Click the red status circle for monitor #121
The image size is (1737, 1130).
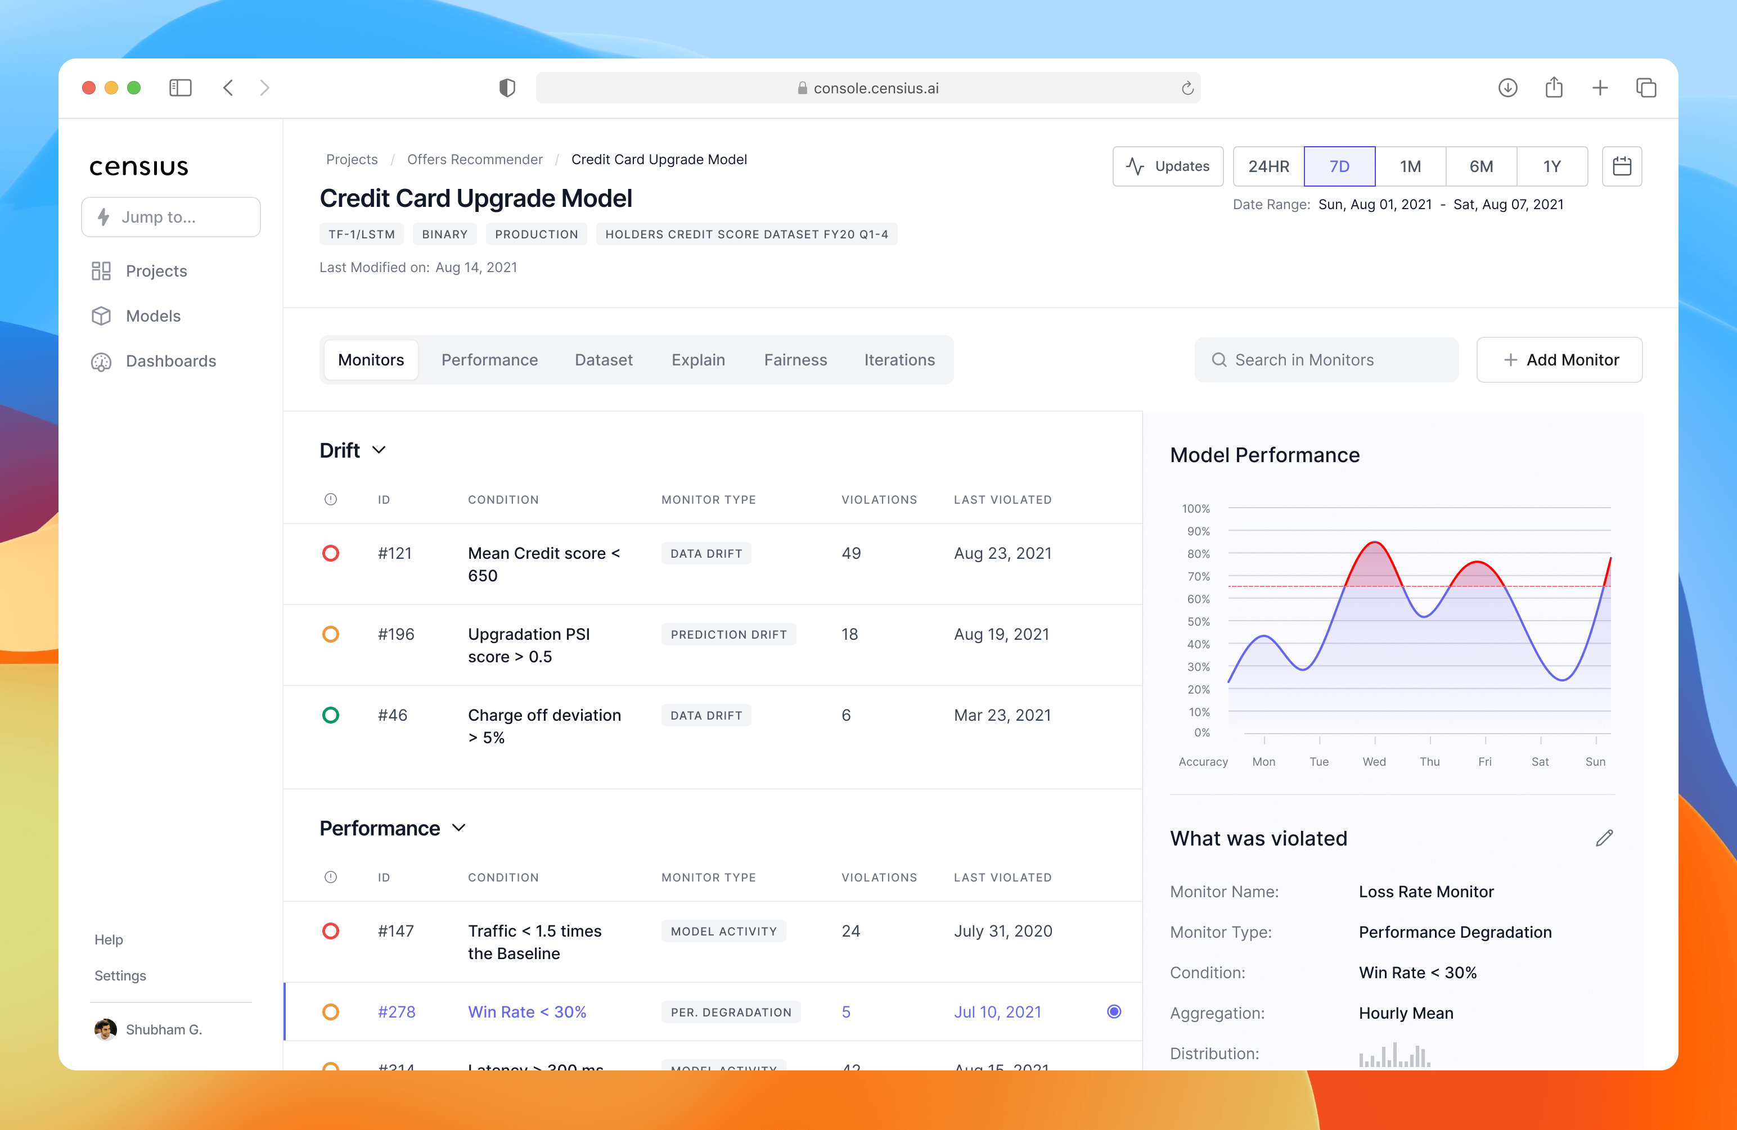click(331, 553)
